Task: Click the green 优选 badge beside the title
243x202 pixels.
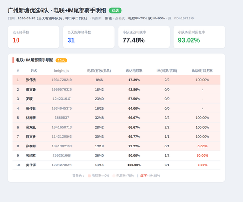Action: tap(115, 11)
